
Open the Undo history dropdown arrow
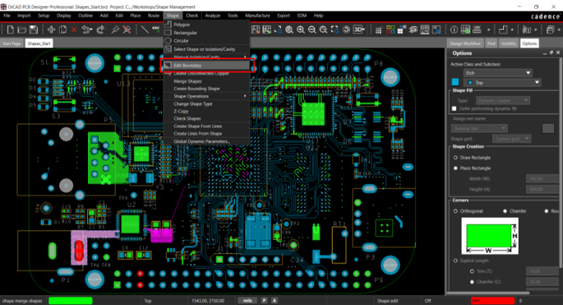coord(91,30)
